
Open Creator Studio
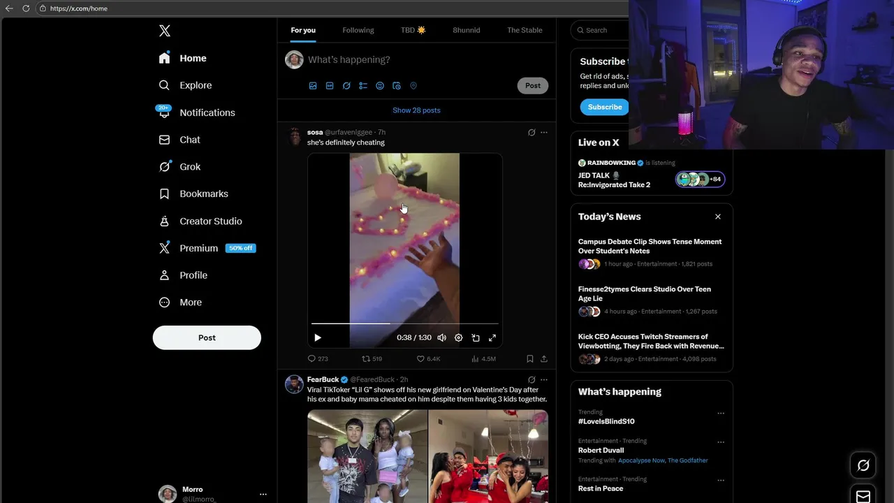(x=200, y=221)
